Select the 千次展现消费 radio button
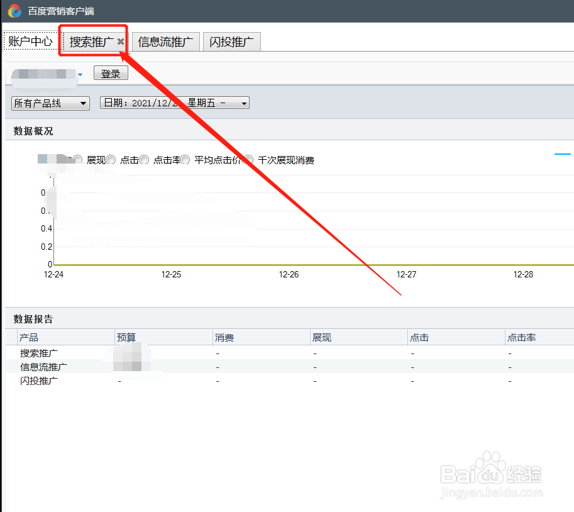This screenshot has height=512, width=574. coord(248,160)
